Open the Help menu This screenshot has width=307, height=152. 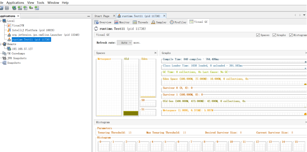[x=65, y=3]
